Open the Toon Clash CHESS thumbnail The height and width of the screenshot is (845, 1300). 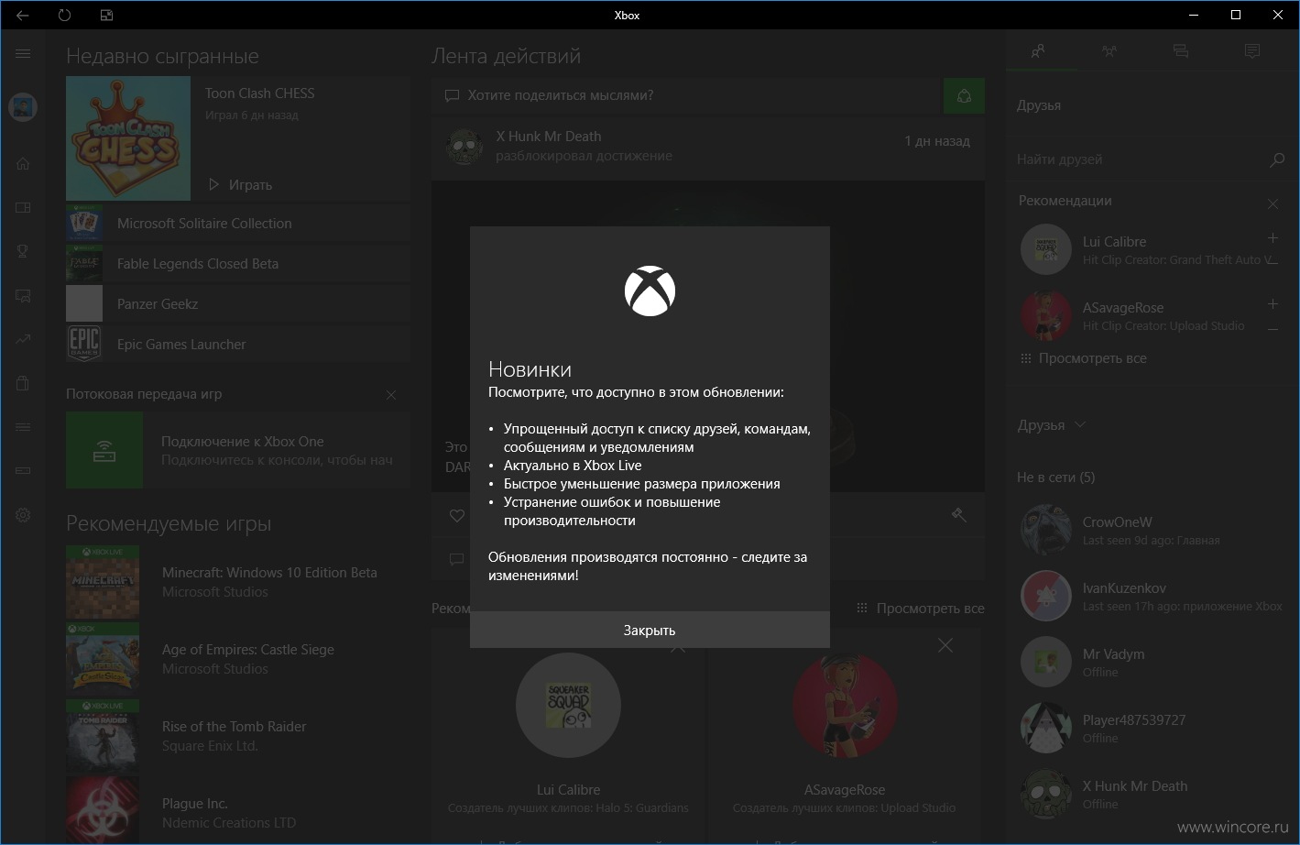coord(128,138)
